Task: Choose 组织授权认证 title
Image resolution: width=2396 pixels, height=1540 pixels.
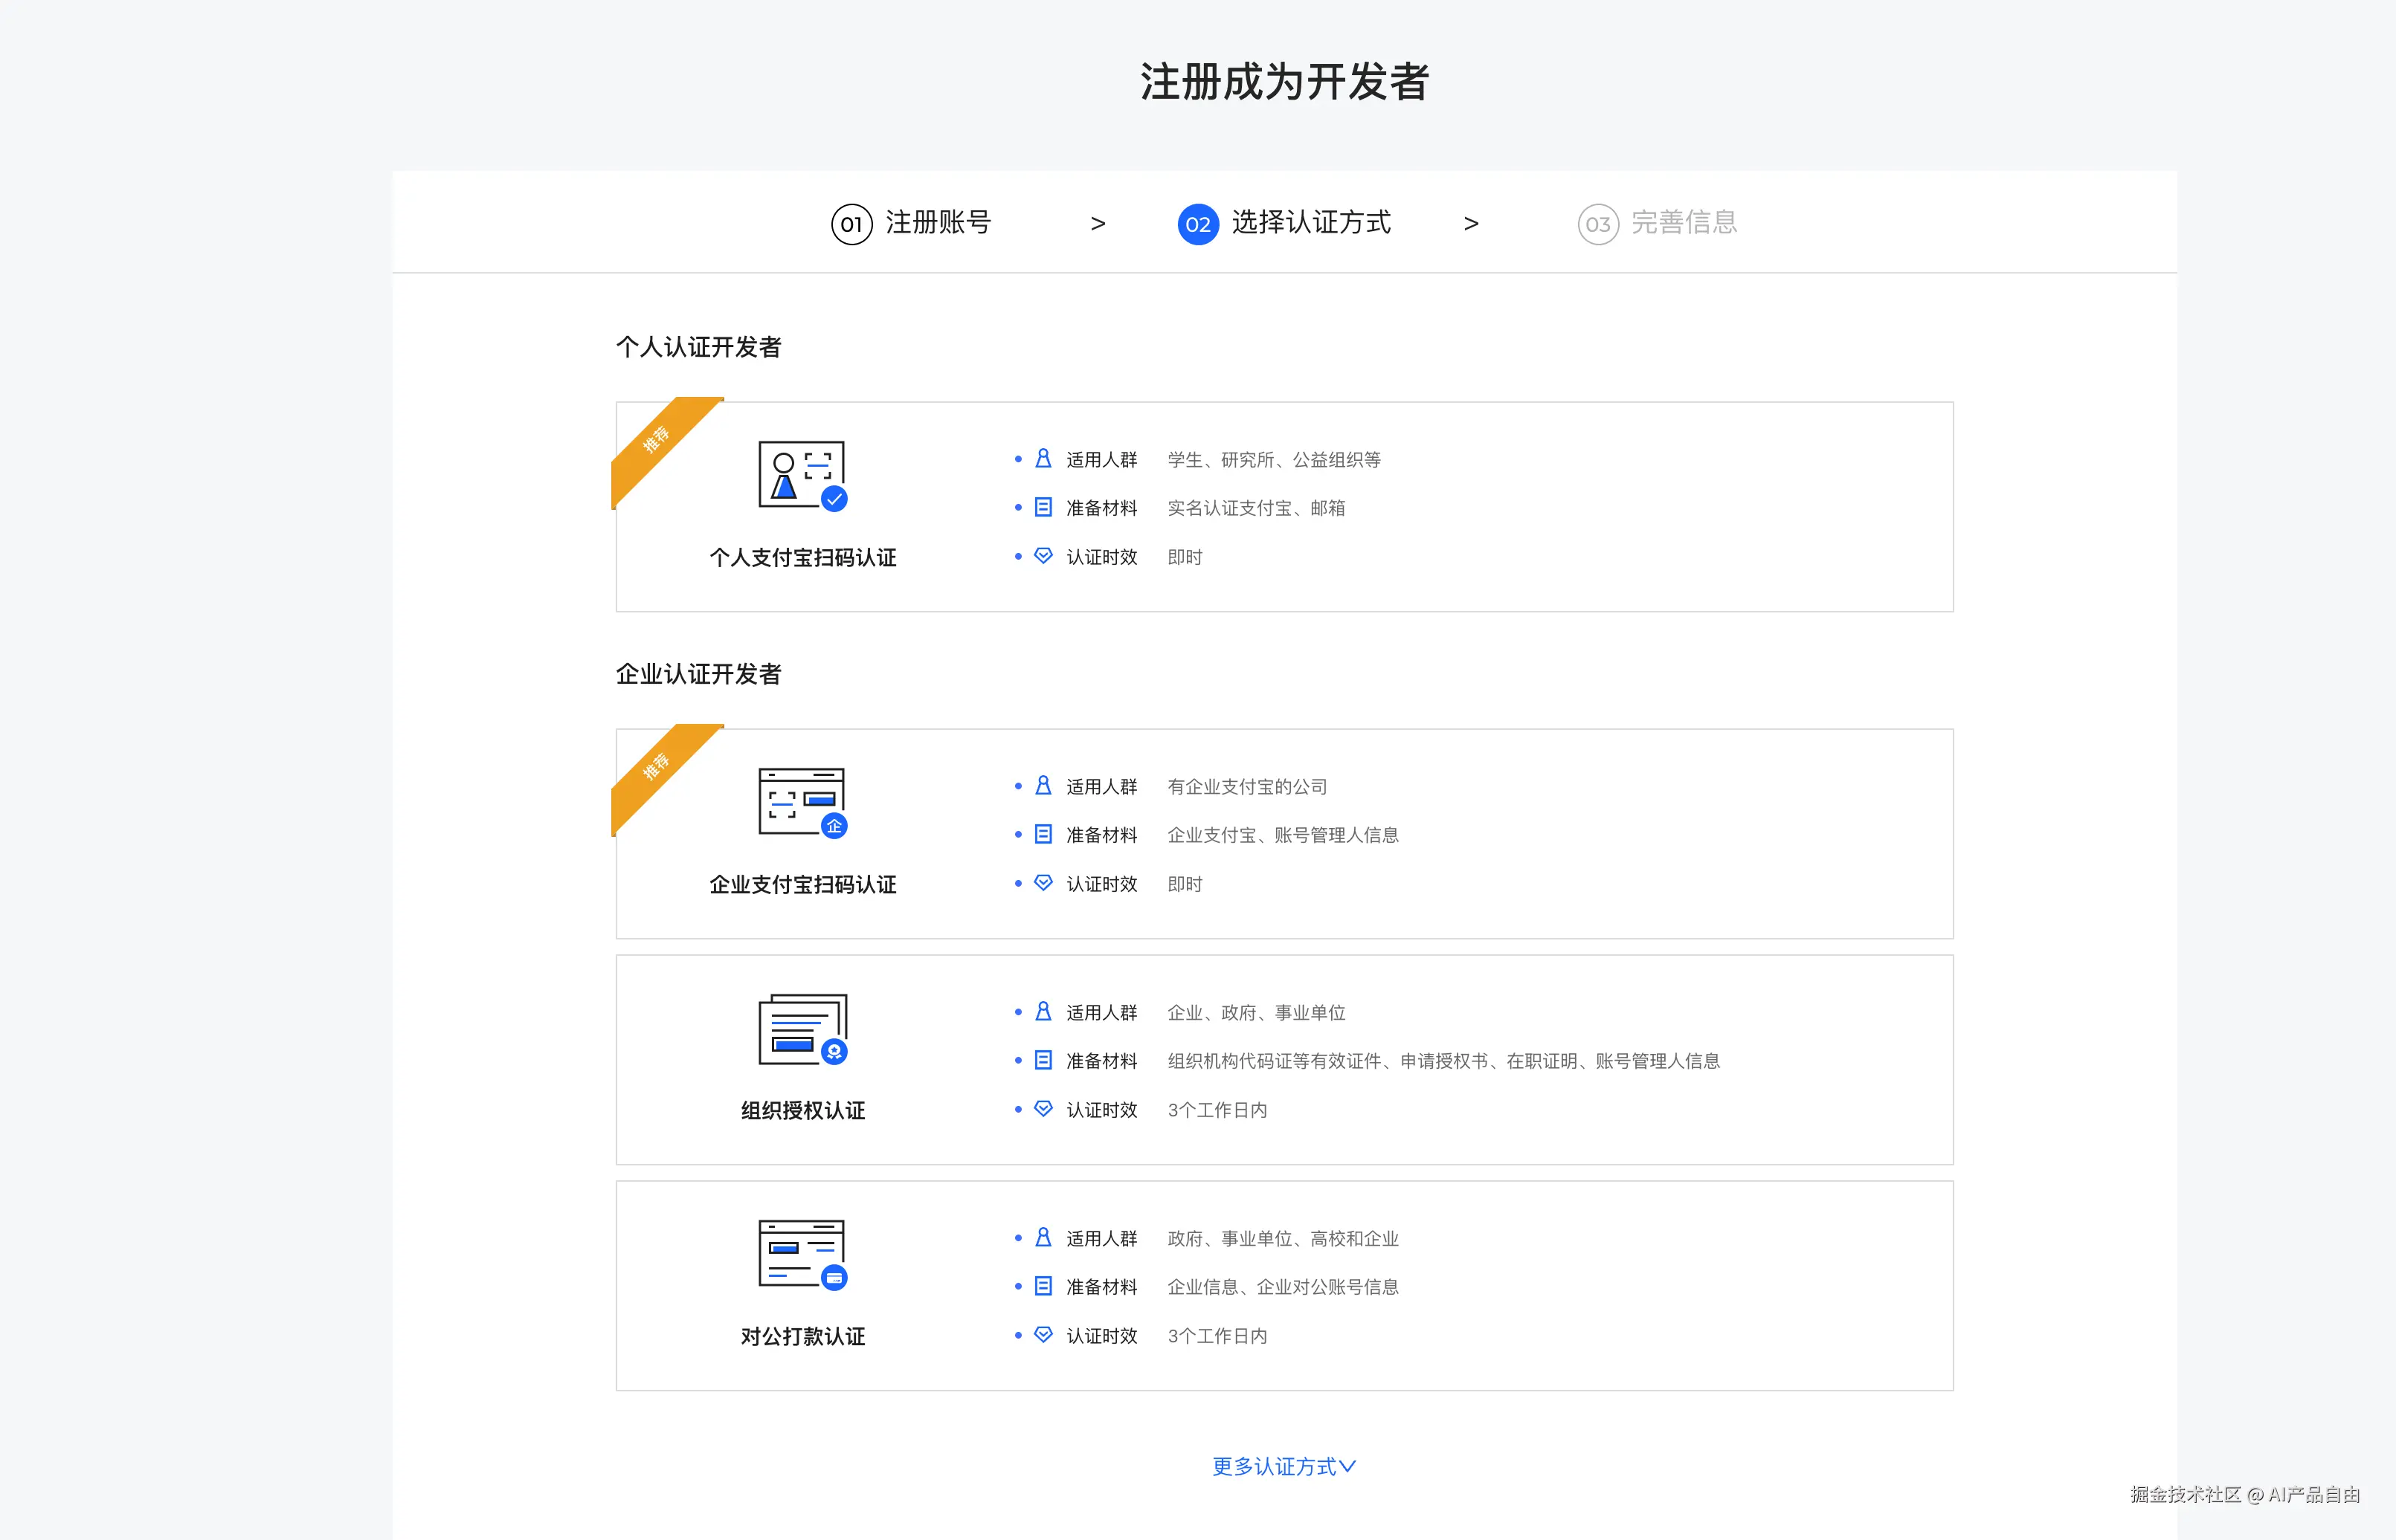Action: tap(802, 1111)
